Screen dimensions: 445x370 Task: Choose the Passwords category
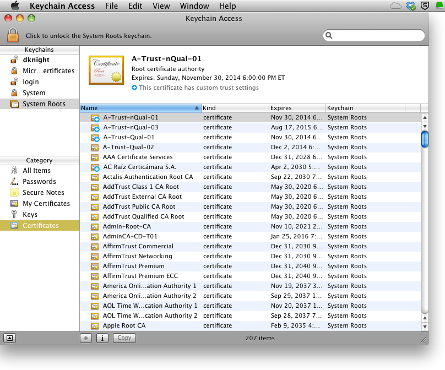40,182
